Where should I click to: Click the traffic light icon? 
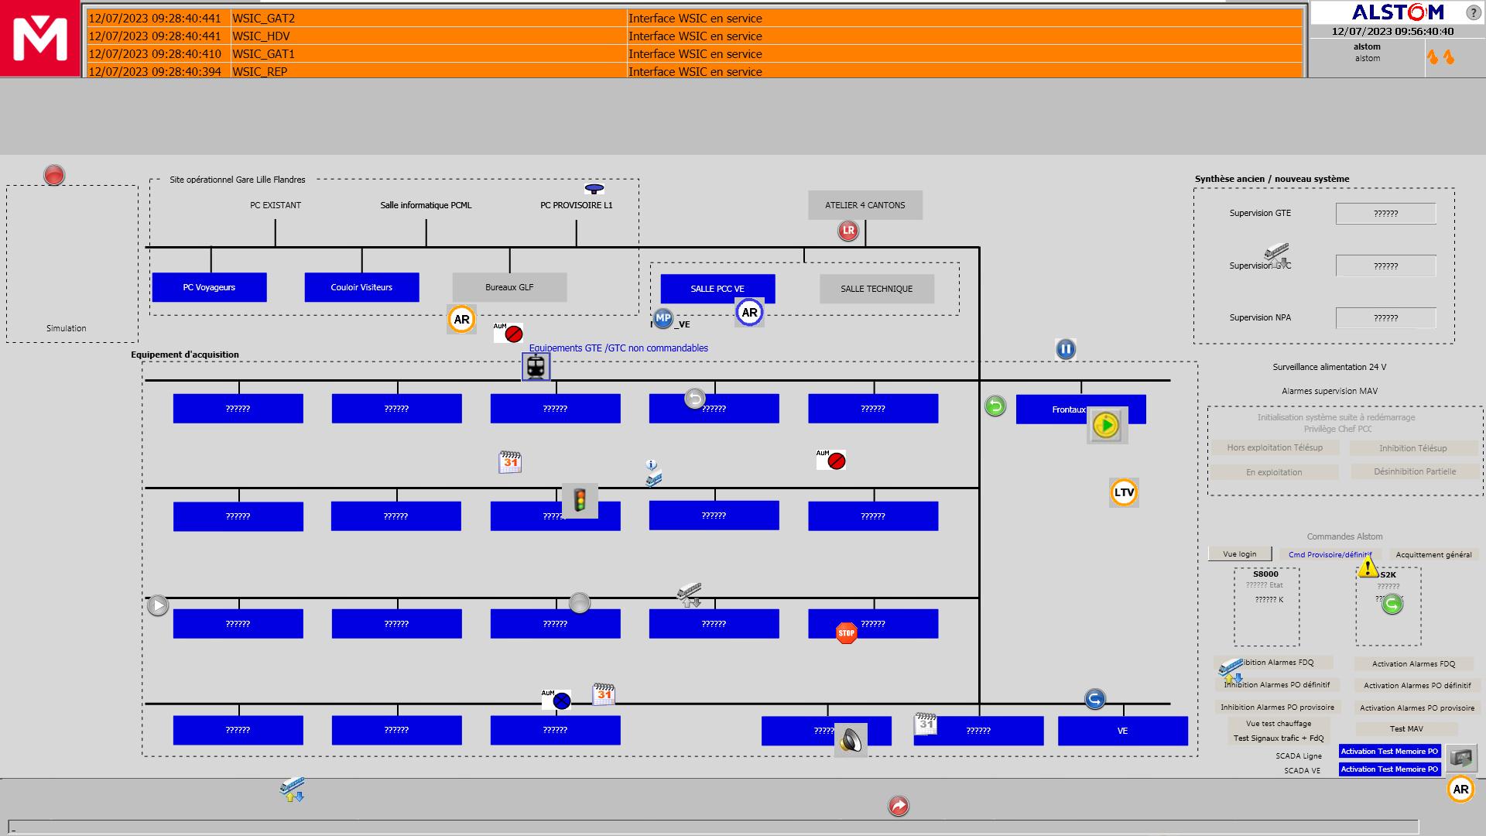[580, 500]
